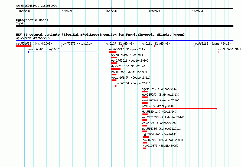Click the esv2763516 (Vogler2010) label
The image size is (241, 167).
pos(130,61)
